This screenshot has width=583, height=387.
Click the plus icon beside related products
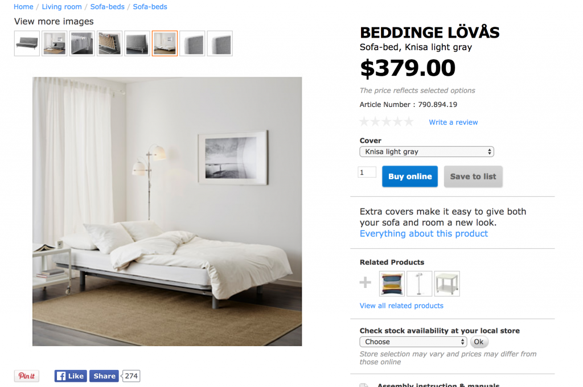point(365,282)
